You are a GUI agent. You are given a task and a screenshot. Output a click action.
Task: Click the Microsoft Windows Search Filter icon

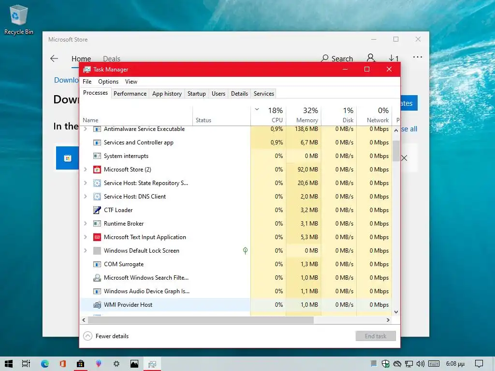pos(97,278)
